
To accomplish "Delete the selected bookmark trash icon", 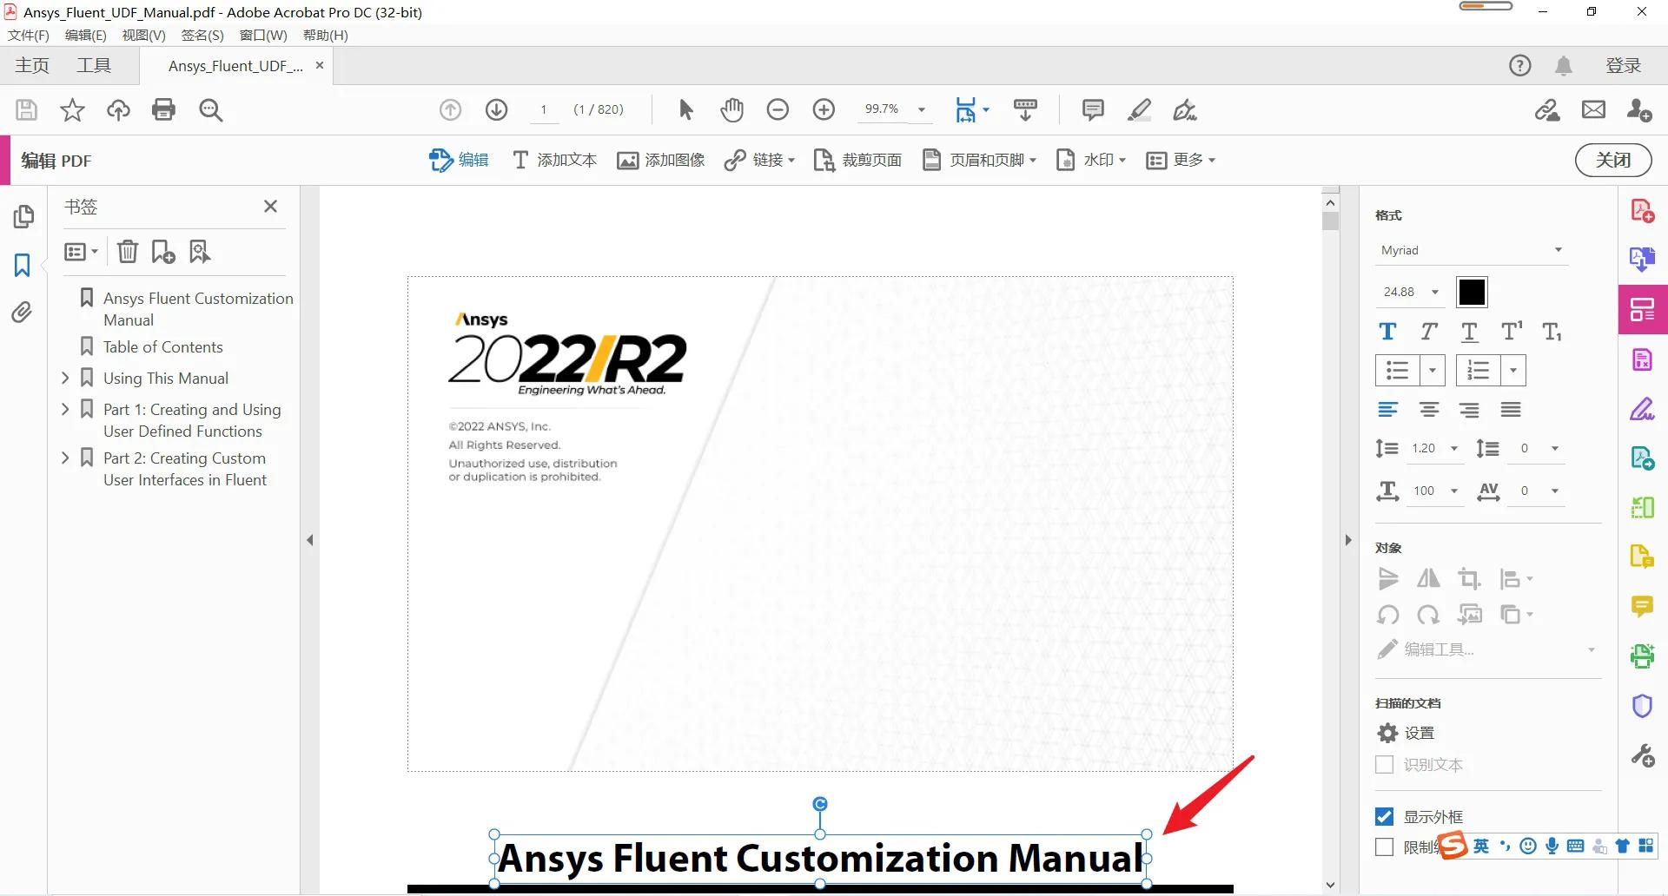I will tap(128, 252).
